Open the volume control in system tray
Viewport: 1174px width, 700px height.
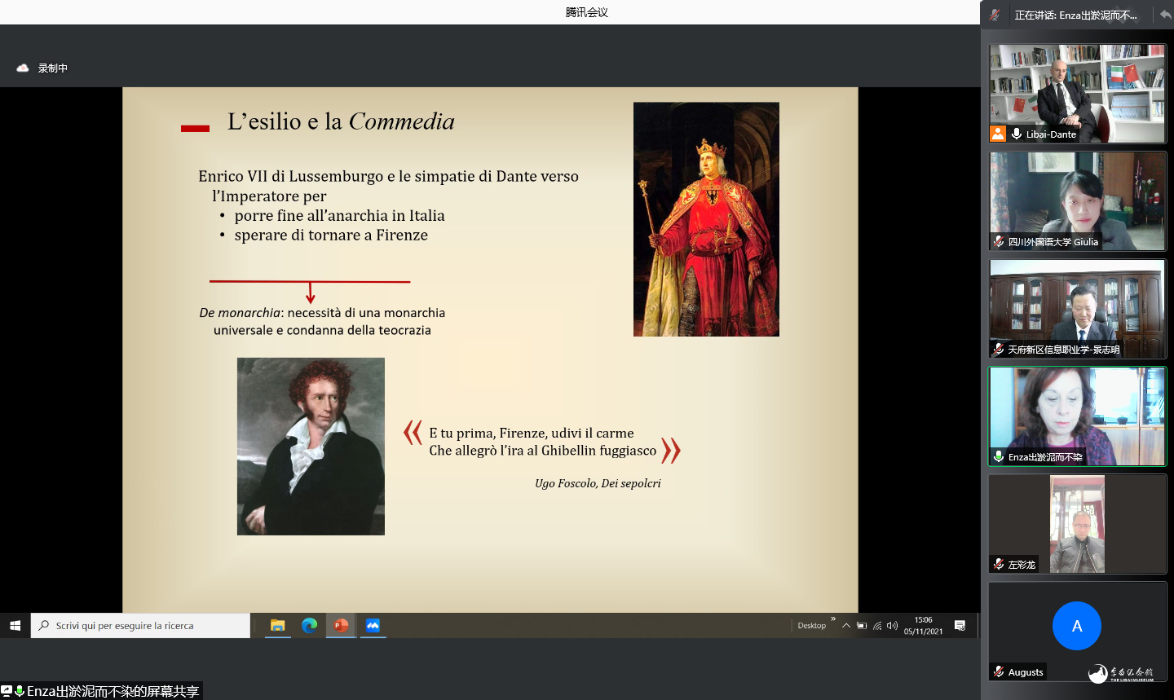892,626
